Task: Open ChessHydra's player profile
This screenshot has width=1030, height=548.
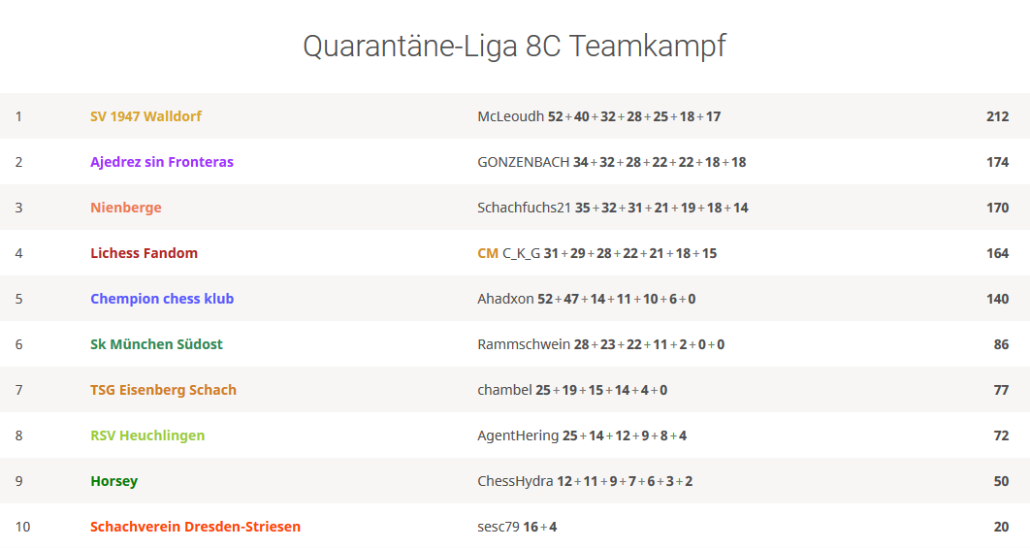Action: coord(515,481)
